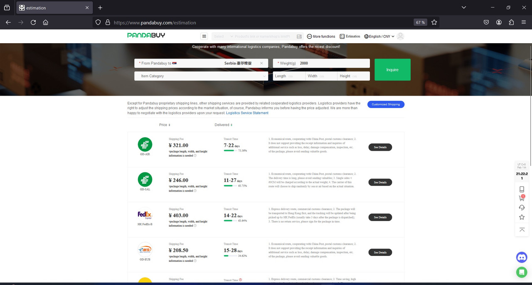
Task: Open the Estimation page link
Action: point(350,37)
